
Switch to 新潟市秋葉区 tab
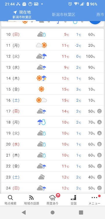(64, 15)
